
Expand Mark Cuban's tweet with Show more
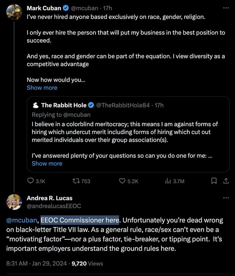[x=42, y=88]
